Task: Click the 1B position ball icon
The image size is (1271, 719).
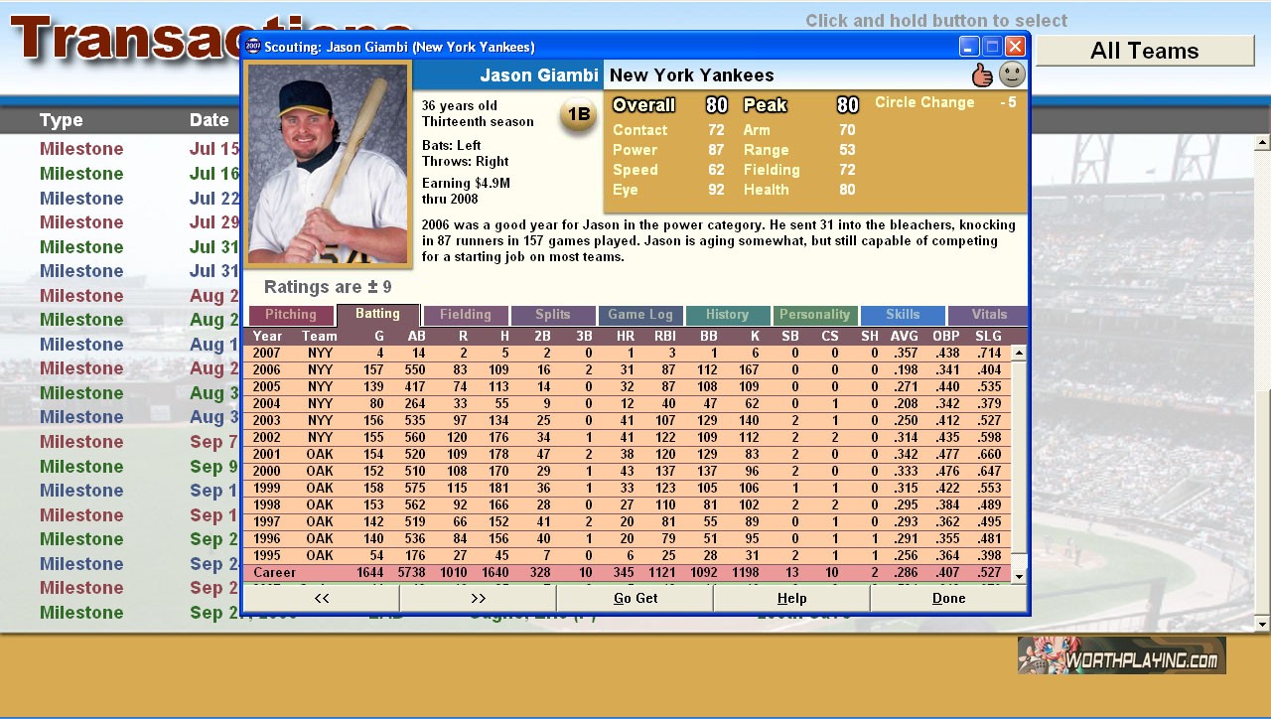Action: (578, 115)
